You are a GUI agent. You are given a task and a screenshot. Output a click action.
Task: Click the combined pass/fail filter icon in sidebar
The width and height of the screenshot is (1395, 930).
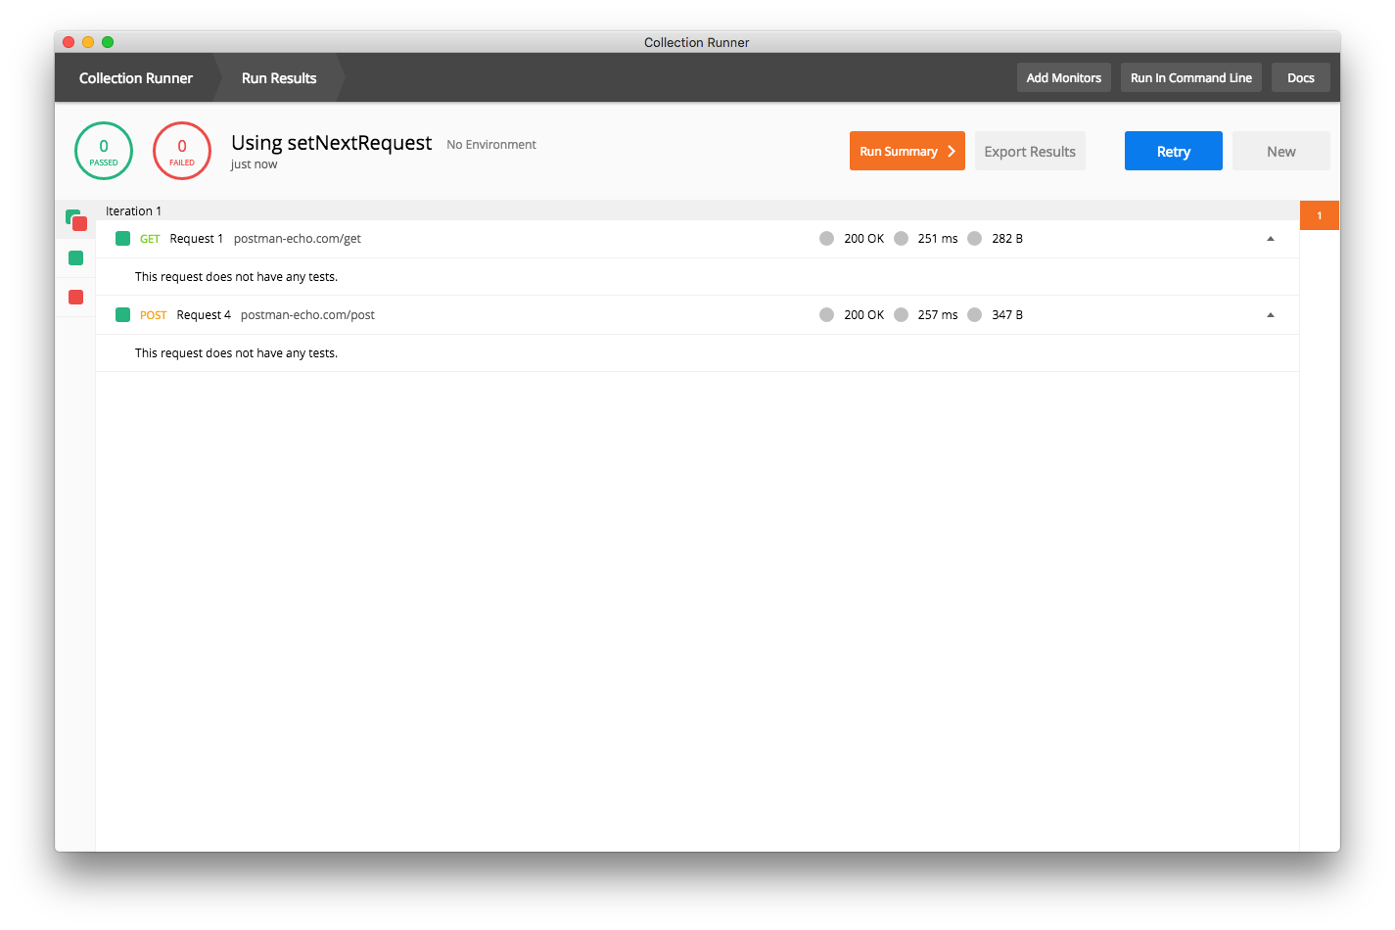[x=76, y=220]
